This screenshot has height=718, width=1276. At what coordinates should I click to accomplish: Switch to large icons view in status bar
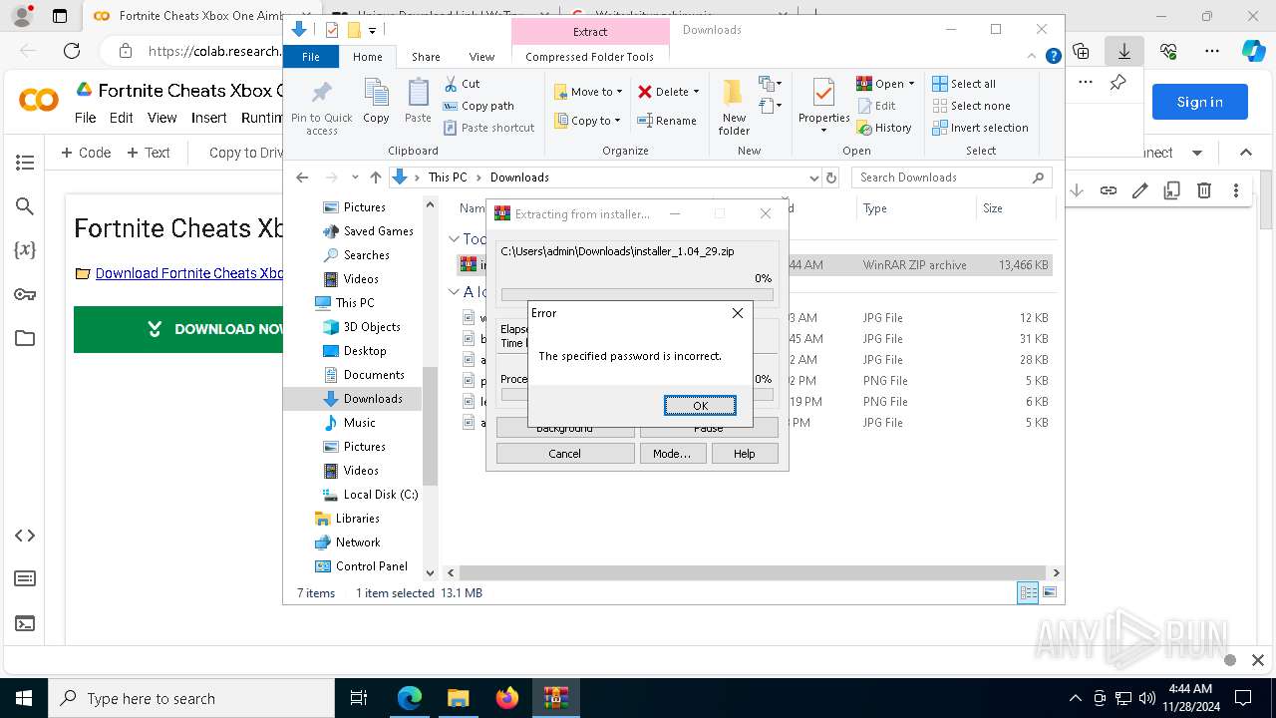pyautogui.click(x=1050, y=593)
